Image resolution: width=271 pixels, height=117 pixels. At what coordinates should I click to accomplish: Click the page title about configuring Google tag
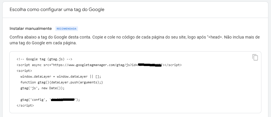tap(57, 10)
